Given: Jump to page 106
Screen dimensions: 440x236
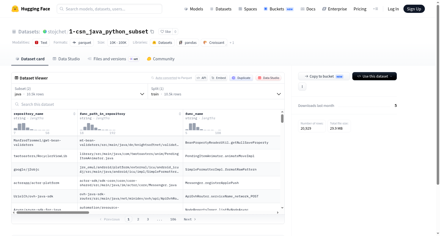Looking at the screenshot, I should pyautogui.click(x=173, y=219).
